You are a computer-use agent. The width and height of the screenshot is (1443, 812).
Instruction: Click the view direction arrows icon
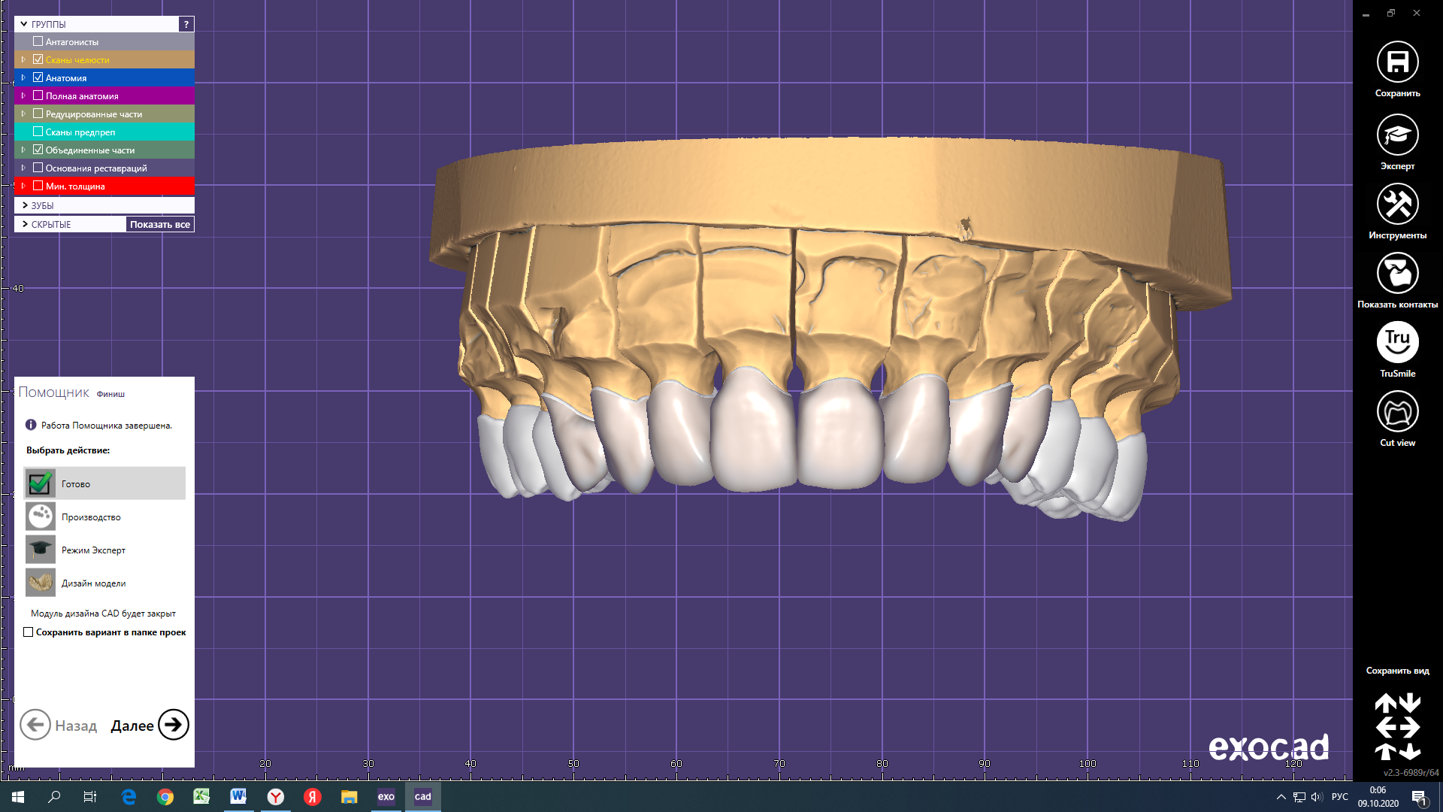tap(1397, 726)
